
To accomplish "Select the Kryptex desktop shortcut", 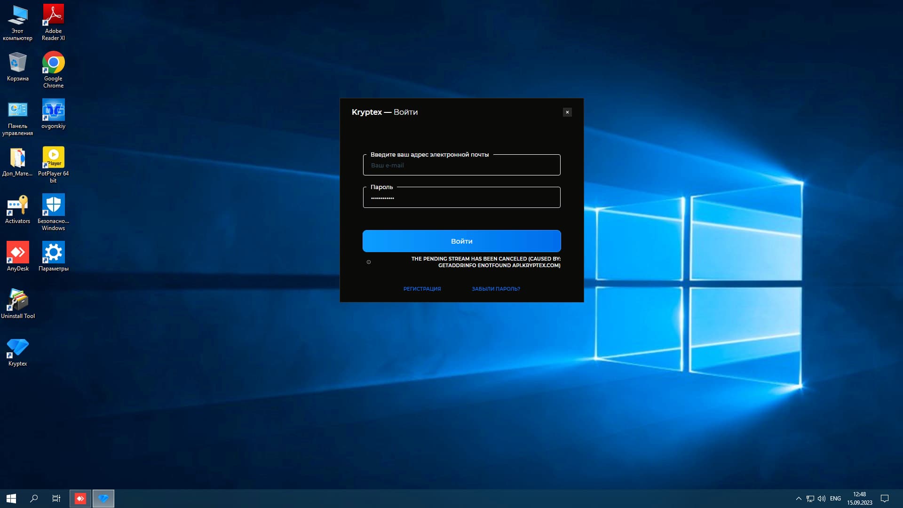I will [x=17, y=352].
